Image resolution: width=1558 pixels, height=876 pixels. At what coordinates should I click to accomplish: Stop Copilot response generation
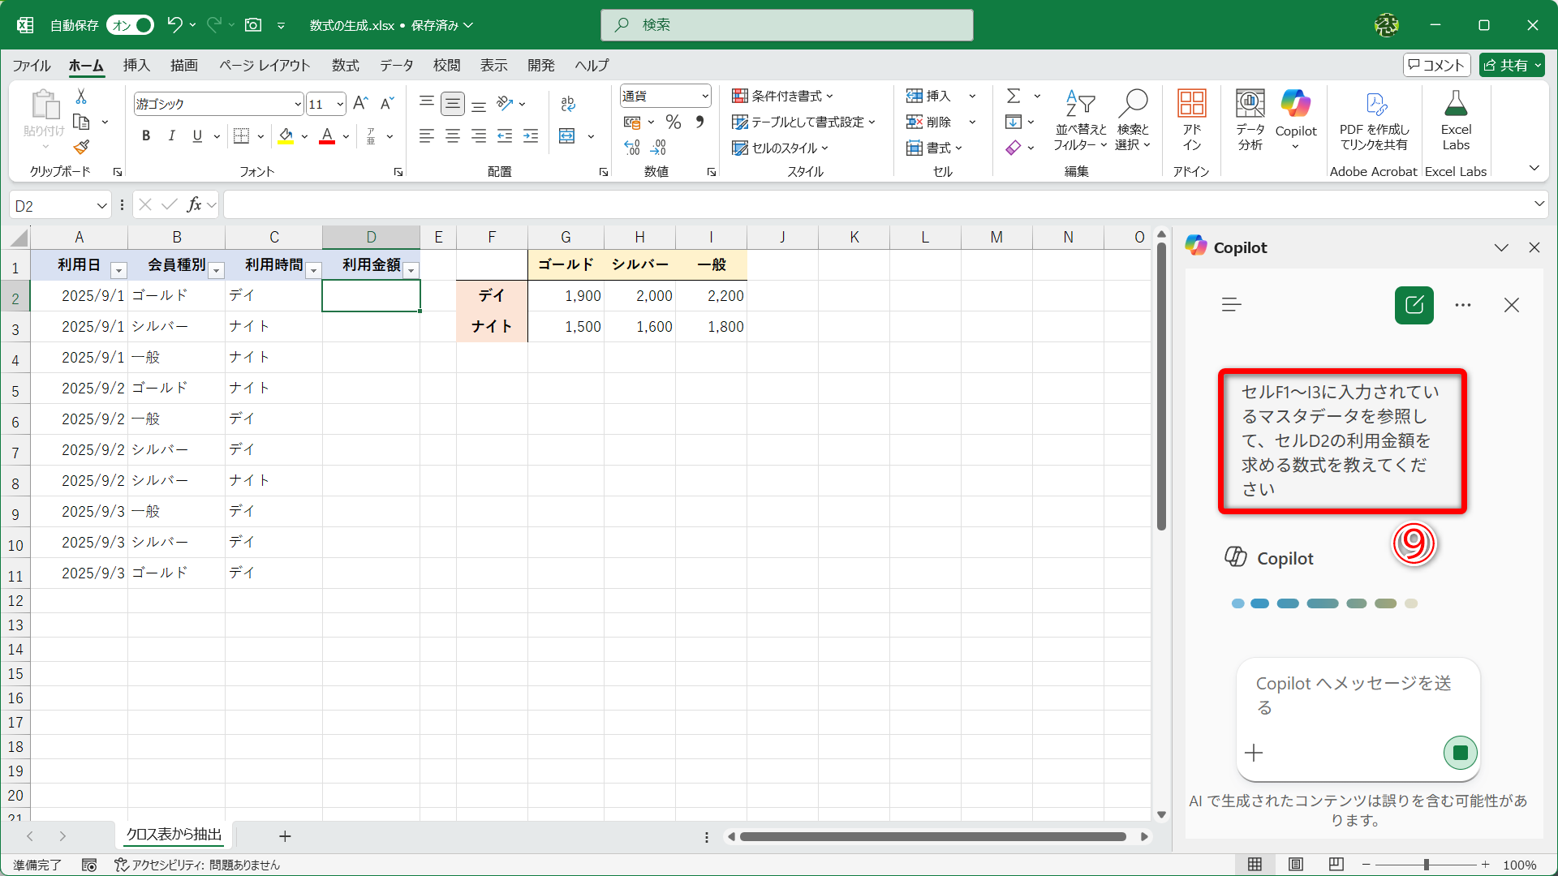tap(1460, 753)
